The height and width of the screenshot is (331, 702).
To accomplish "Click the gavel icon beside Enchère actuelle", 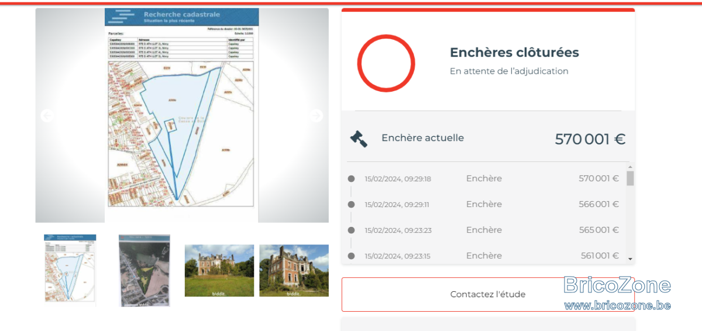I will point(359,139).
